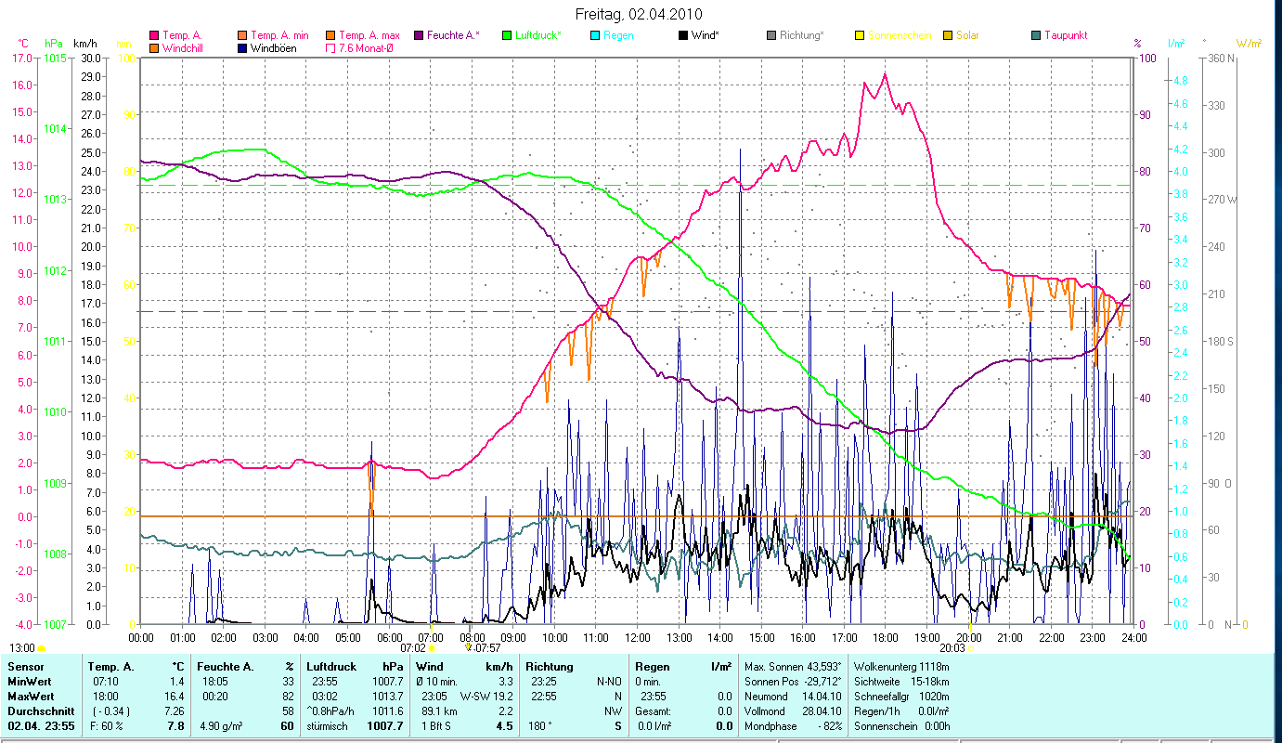Screen dimensions: 1282x743
Task: Click the sunset marker at 20:03
Action: coord(970,647)
